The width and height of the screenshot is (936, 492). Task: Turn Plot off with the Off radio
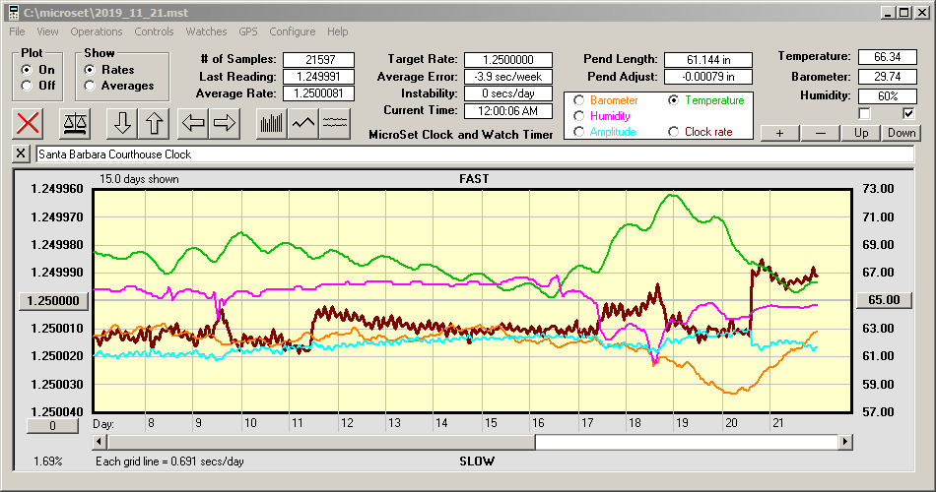(26, 86)
